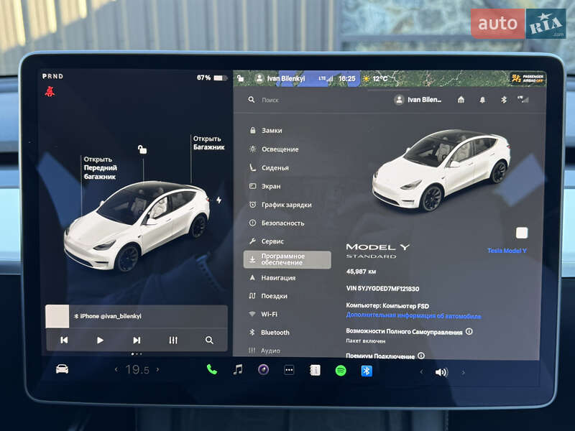Tap the album art thumbnail
The width and height of the screenshot is (575, 431).
57,316
